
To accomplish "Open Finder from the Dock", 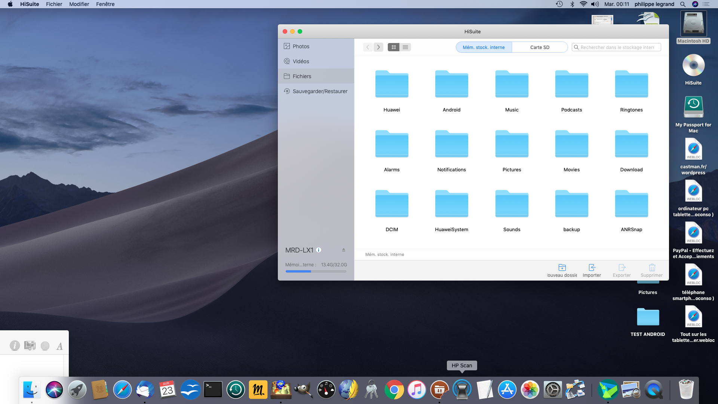I will [31, 390].
